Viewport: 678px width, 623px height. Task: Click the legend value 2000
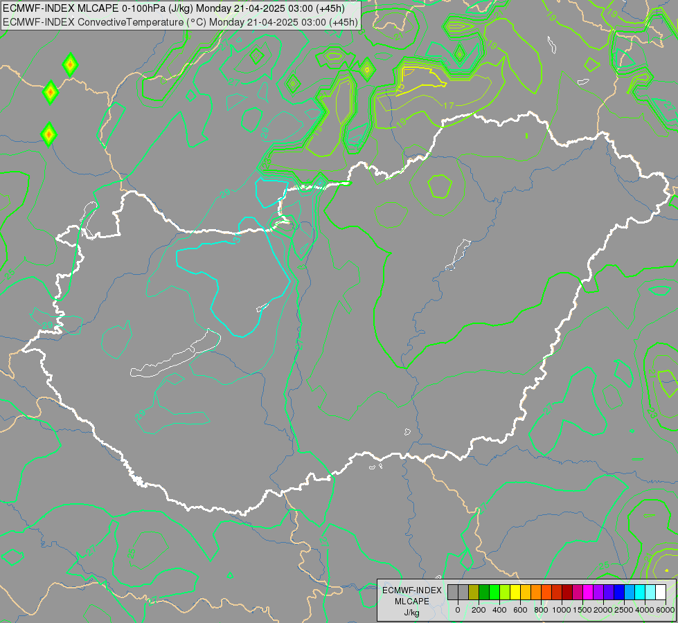(603, 610)
